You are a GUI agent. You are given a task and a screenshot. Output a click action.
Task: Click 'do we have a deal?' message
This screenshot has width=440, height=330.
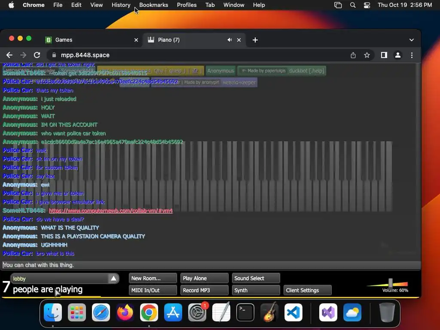point(60,219)
